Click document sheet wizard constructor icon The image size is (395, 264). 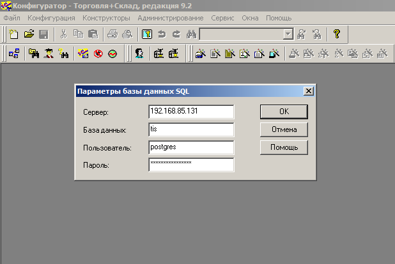tap(215, 54)
